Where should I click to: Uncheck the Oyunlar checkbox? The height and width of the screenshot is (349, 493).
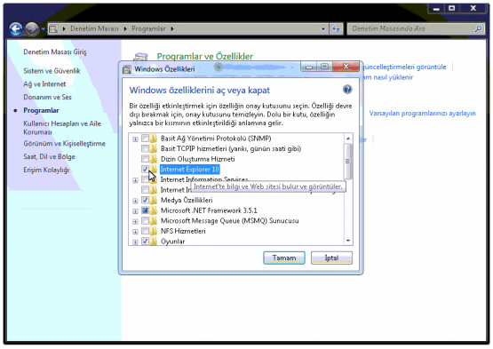click(x=145, y=242)
